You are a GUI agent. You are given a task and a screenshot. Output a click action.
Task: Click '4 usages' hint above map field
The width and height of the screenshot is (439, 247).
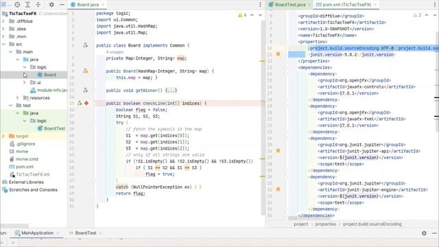[115, 52]
